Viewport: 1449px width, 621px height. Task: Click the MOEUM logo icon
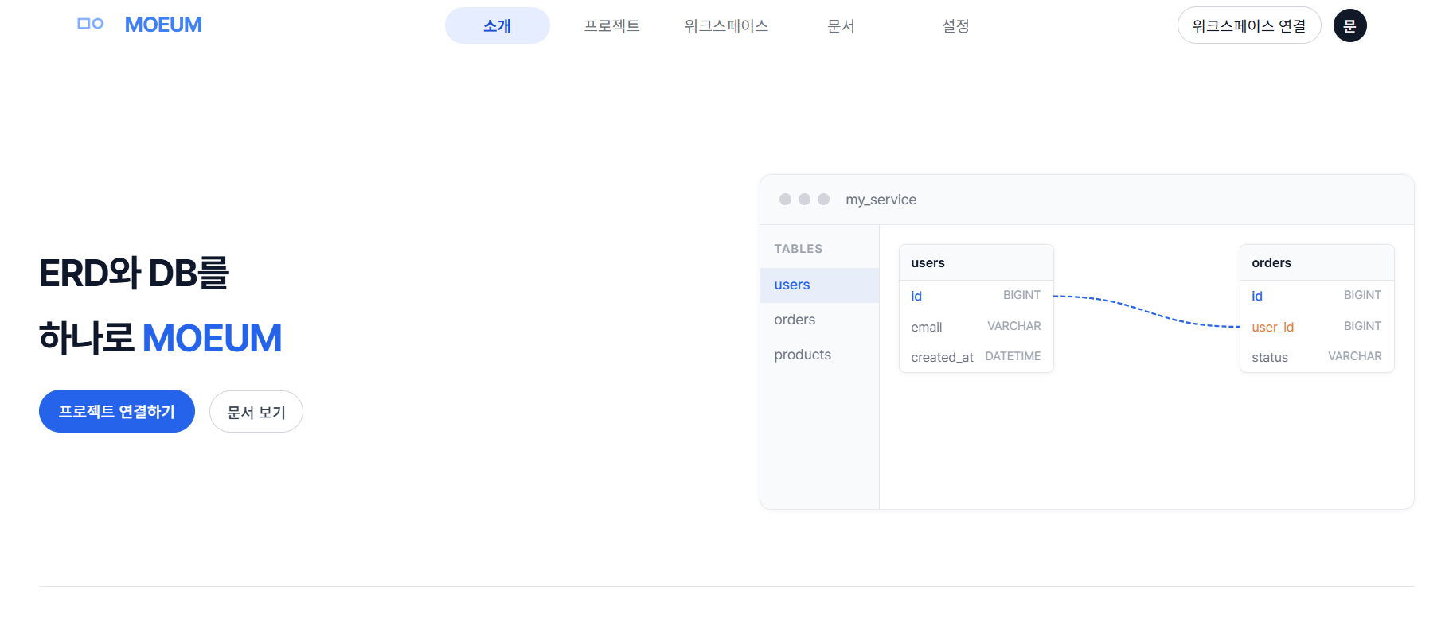91,24
